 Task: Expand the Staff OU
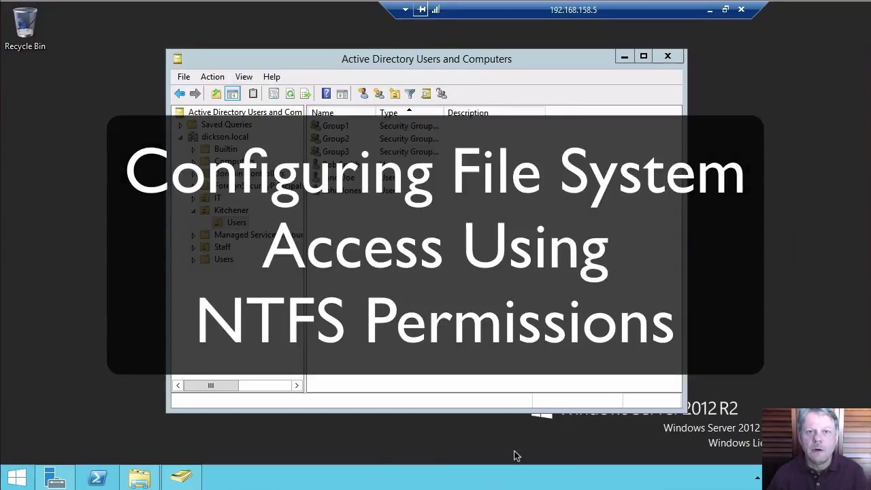(193, 248)
